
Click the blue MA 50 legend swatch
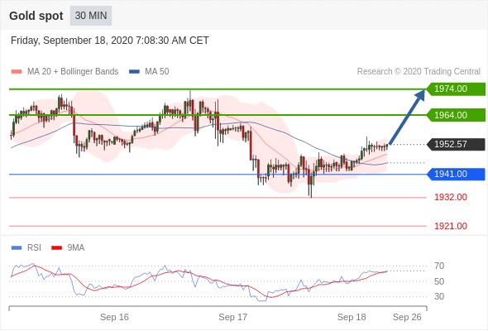point(134,72)
